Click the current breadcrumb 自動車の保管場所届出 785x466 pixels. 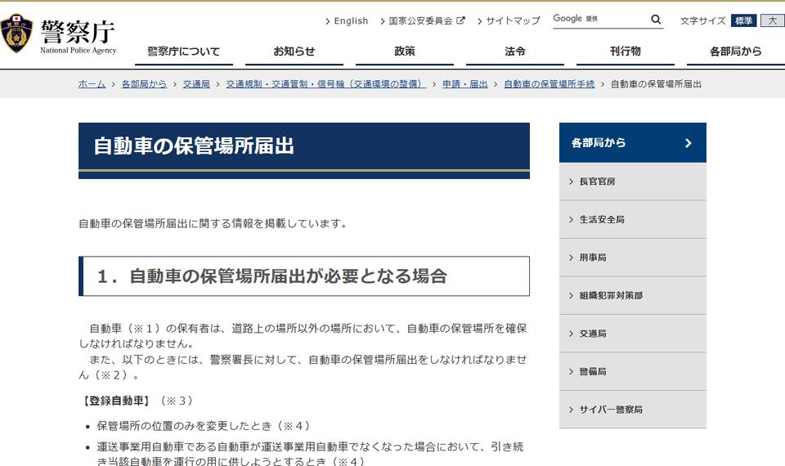(656, 84)
